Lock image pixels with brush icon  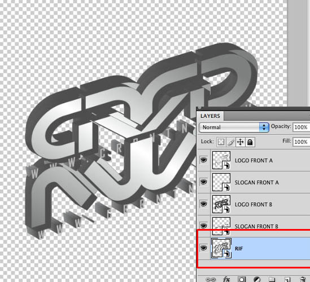(x=230, y=142)
